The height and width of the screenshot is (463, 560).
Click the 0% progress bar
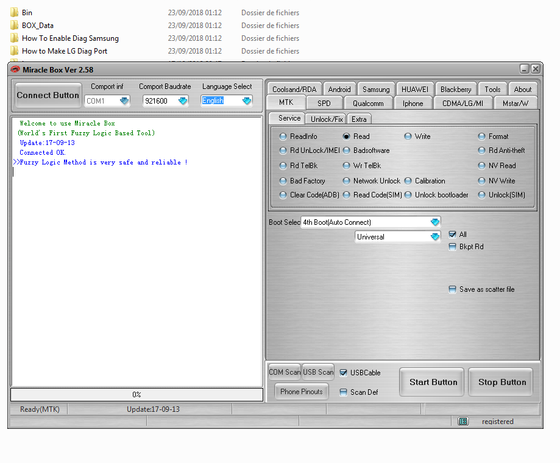(x=136, y=394)
